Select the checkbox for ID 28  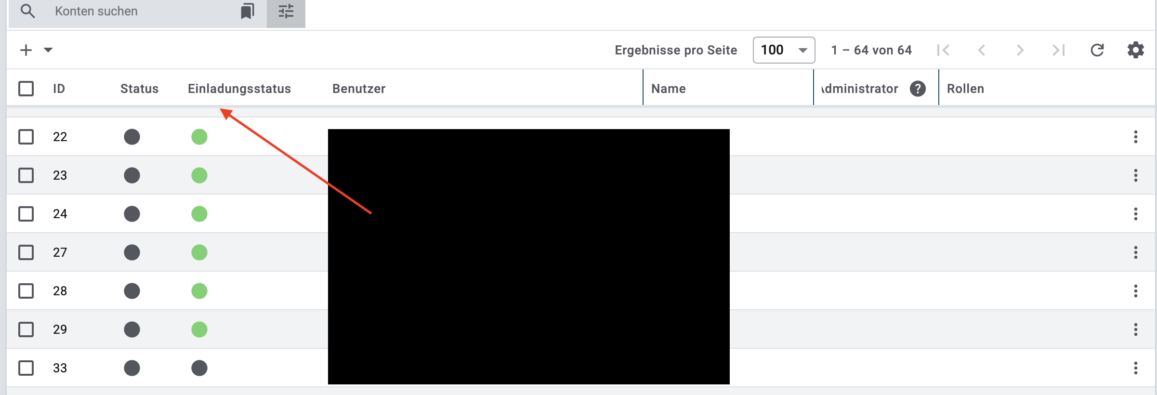(26, 291)
